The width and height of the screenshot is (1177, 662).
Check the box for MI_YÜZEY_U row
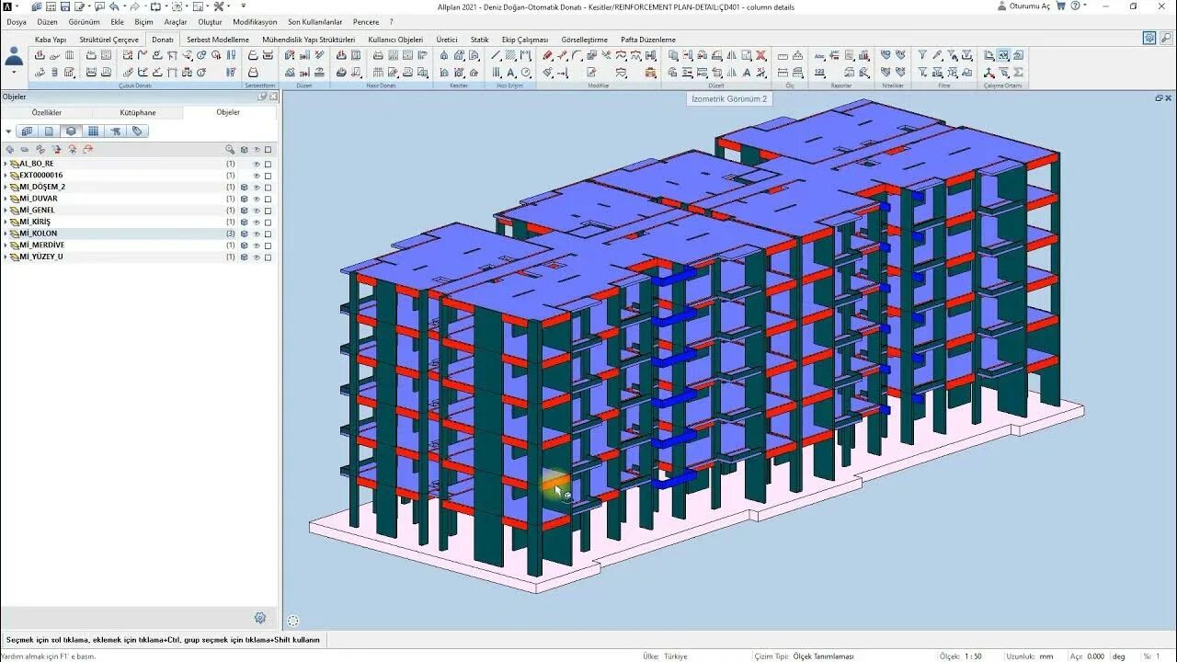(268, 257)
